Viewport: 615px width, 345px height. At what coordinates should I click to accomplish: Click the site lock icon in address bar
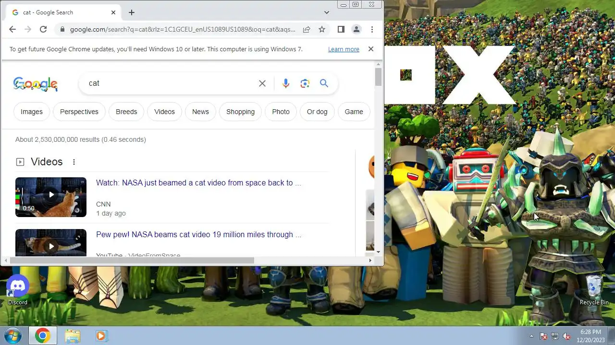tap(61, 29)
